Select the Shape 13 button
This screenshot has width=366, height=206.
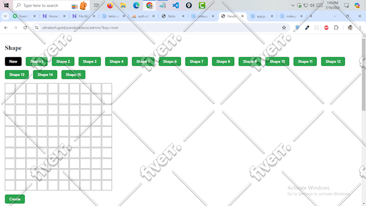coord(17,74)
